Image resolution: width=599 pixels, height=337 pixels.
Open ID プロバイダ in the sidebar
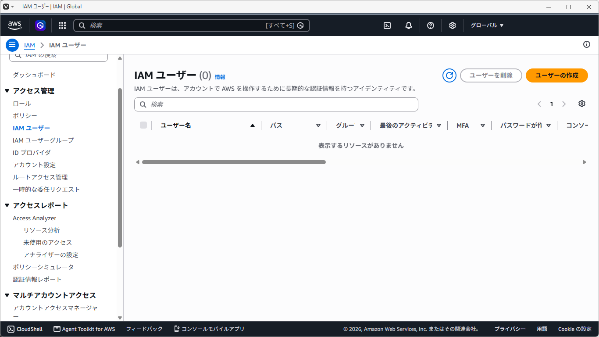click(x=32, y=153)
